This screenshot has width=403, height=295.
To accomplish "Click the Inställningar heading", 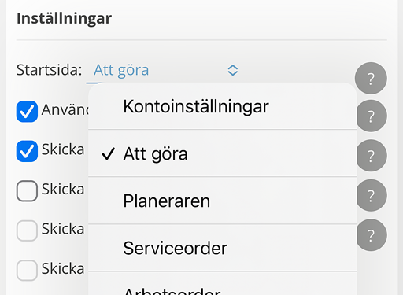I will [65, 19].
